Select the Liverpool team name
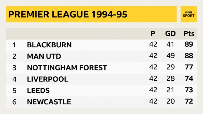 [47, 79]
